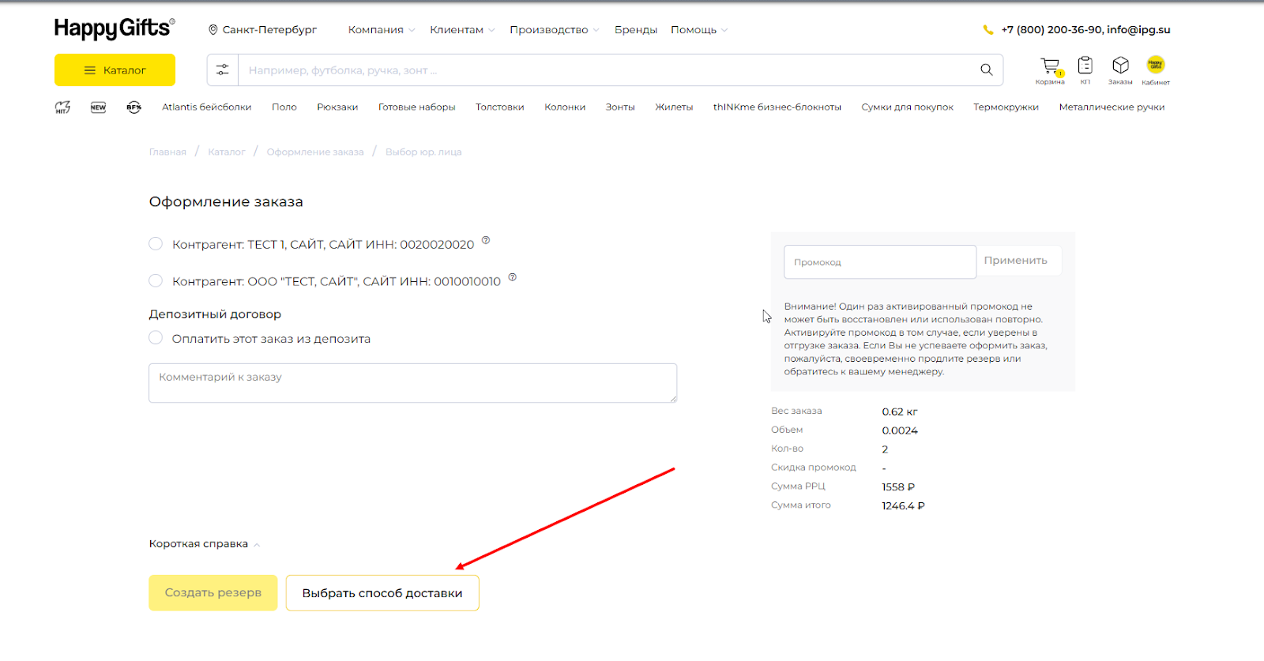Image resolution: width=1264 pixels, height=661 pixels.
Task: Click the Выбрать способ доставки button
Action: (x=382, y=593)
